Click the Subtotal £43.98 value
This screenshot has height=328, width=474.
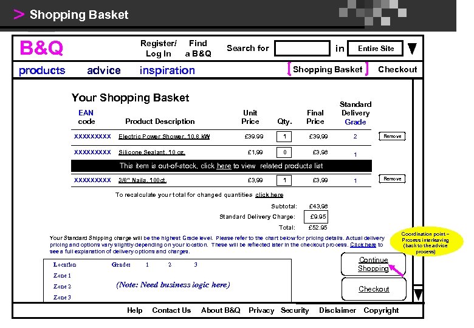coord(318,207)
